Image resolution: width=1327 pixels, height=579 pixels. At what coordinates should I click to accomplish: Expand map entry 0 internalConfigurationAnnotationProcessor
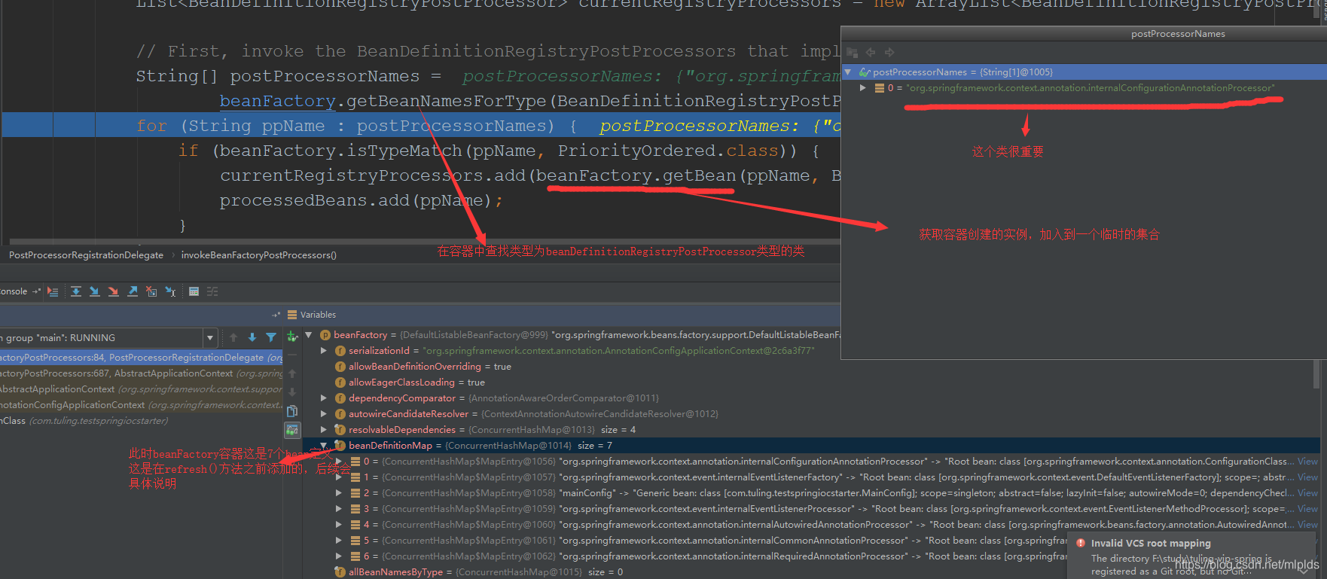(339, 462)
